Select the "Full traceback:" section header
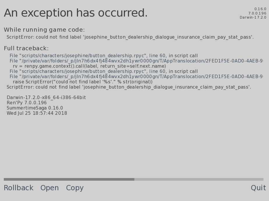Screen dimensions: 269x201 coord(26,49)
